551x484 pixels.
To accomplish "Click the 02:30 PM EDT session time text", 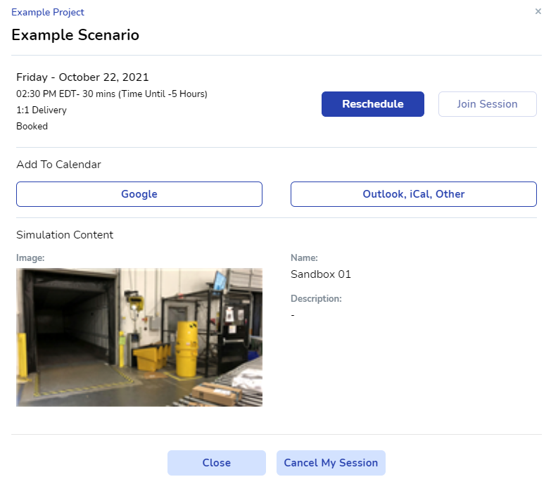I will point(112,94).
